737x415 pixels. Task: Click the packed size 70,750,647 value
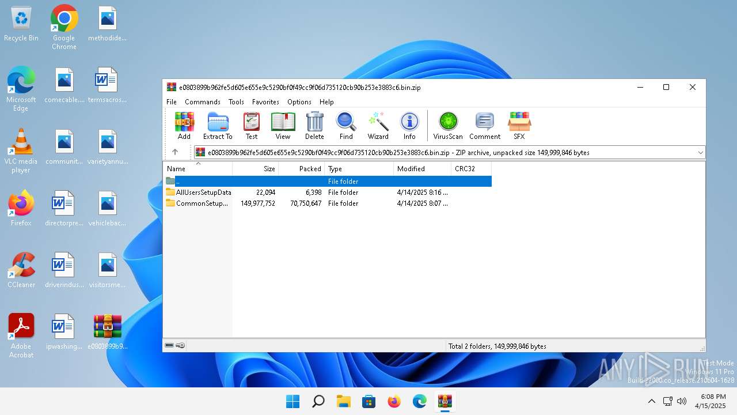(306, 203)
